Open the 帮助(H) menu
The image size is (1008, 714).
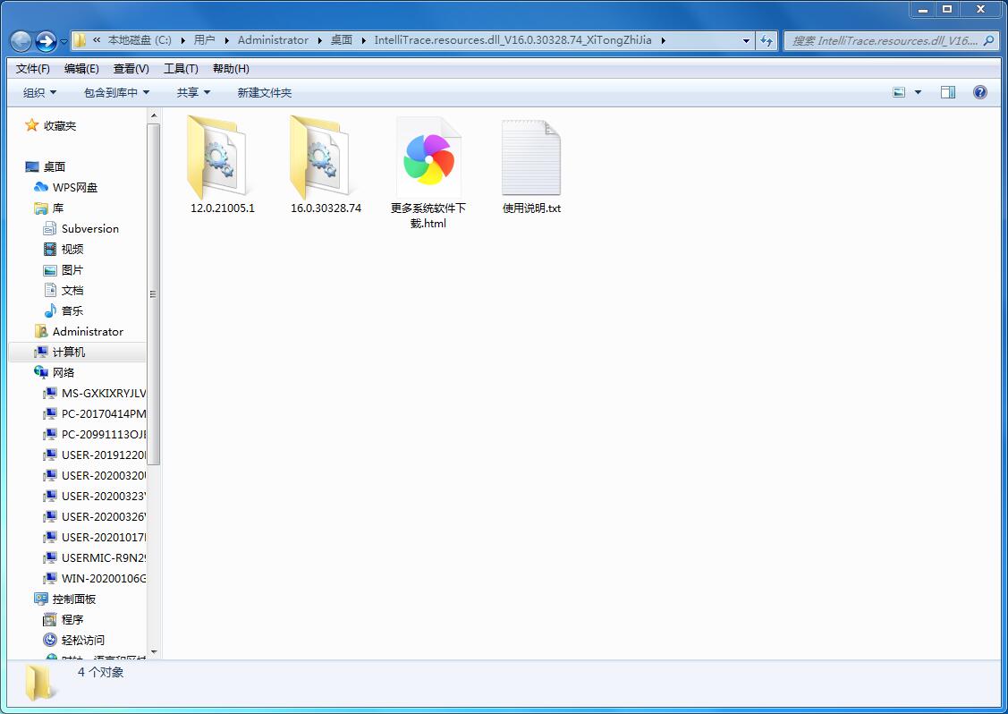pos(231,68)
